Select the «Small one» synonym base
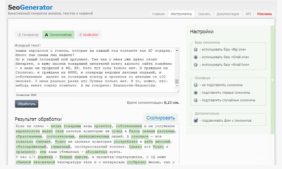The width and height of the screenshot is (282, 169). (x=196, y=57)
